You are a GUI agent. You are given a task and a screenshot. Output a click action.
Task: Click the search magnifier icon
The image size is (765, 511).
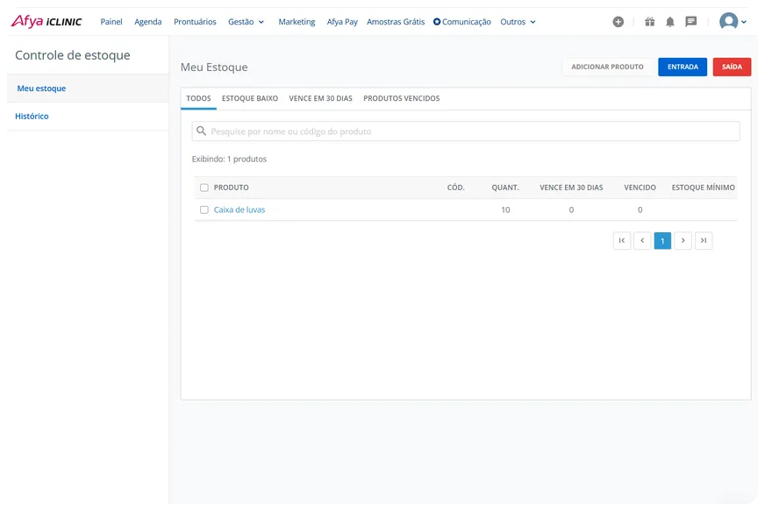coord(201,131)
